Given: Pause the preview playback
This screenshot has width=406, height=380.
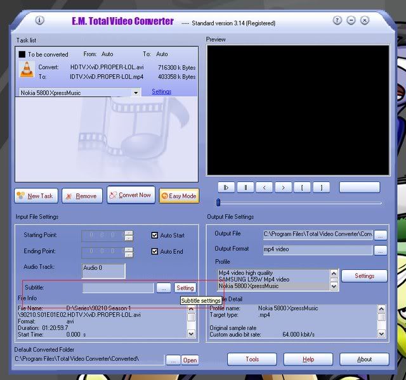Looking at the screenshot, I should click(x=245, y=187).
